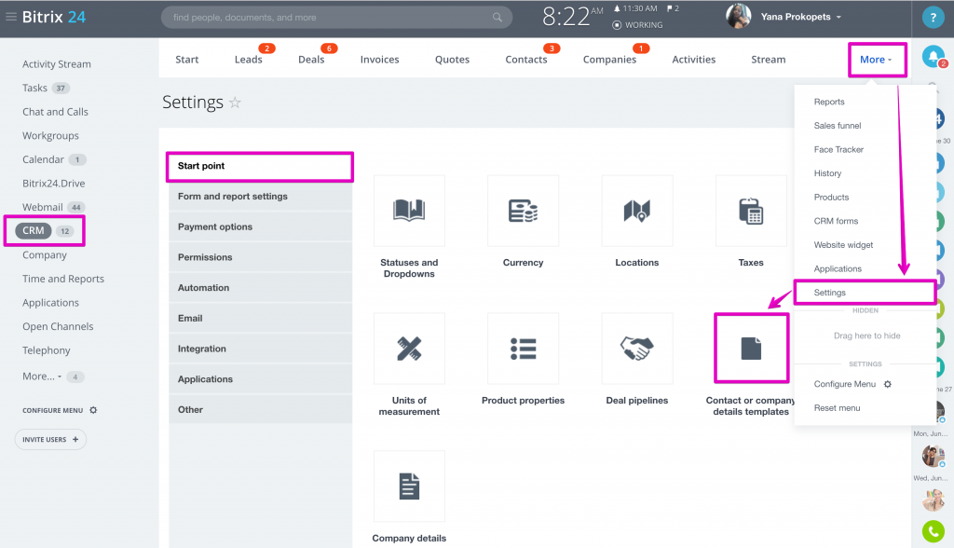Open Webmail in the left sidebar
The width and height of the screenshot is (954, 548).
point(43,207)
